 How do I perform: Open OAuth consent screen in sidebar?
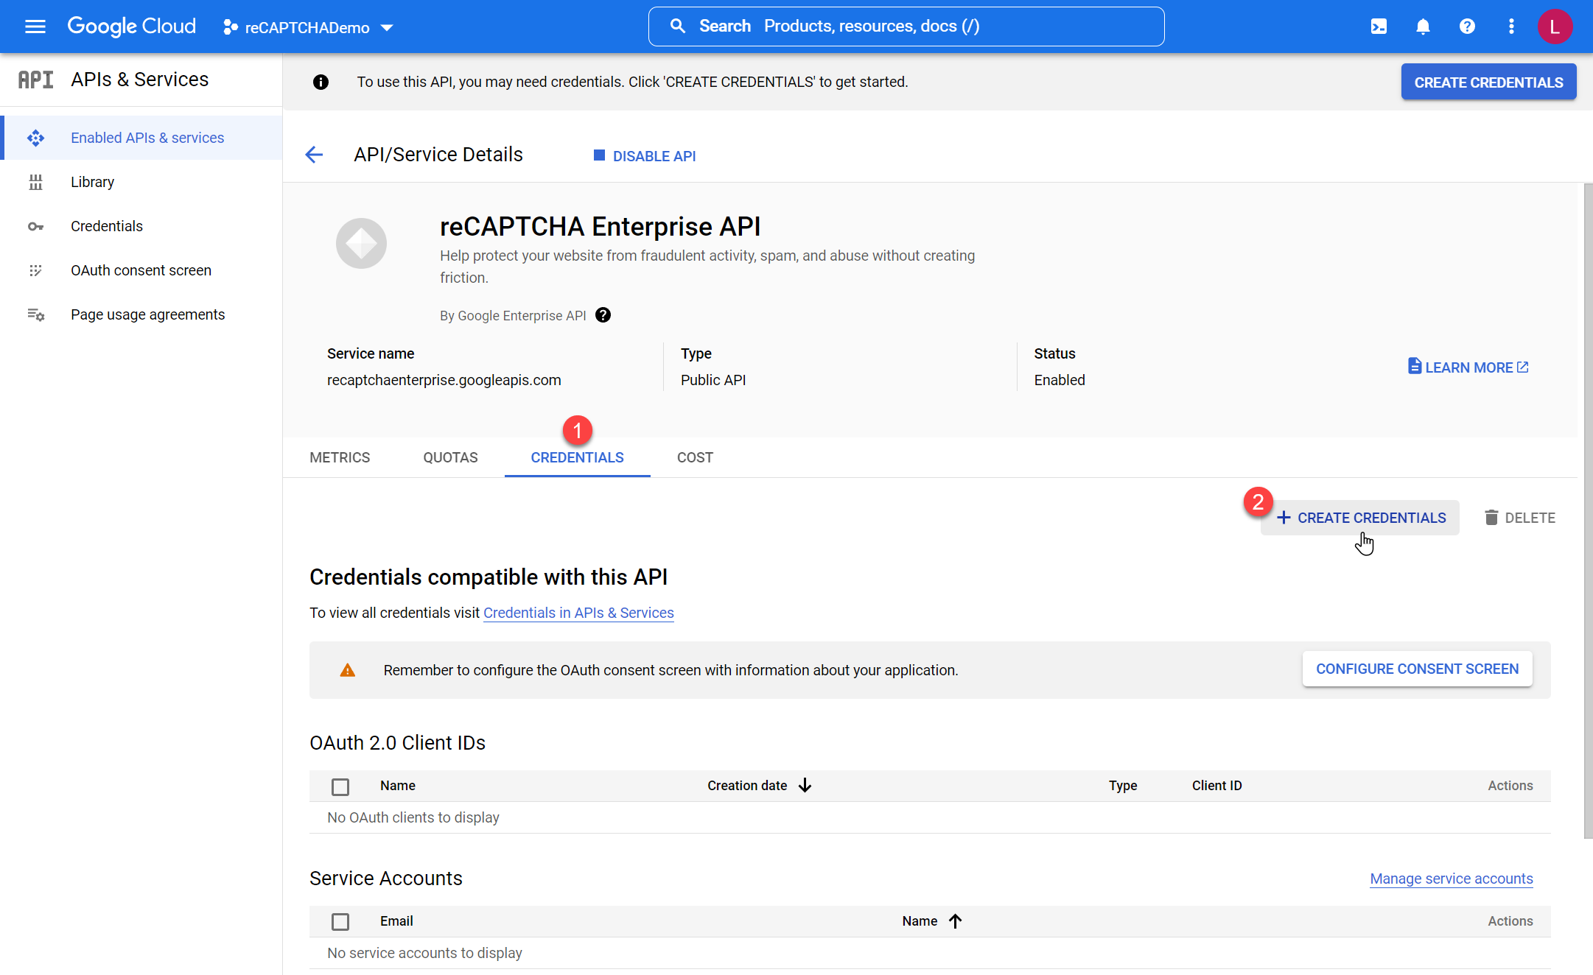pyautogui.click(x=143, y=270)
